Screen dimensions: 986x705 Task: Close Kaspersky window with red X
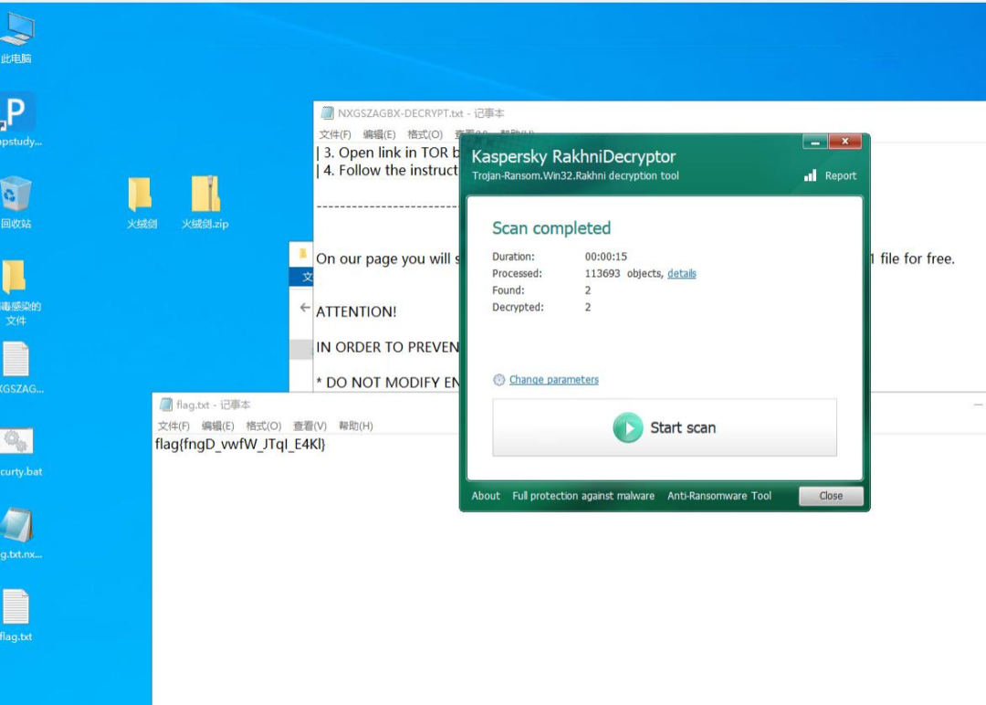pyautogui.click(x=845, y=142)
